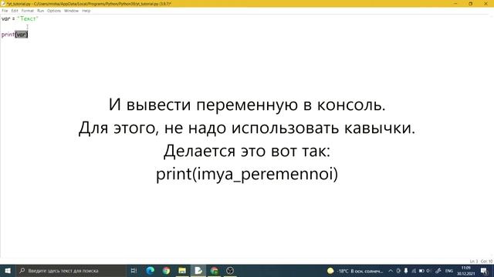Click the word 'print' in the editor
494x277 pixels.
pyautogui.click(x=8, y=35)
